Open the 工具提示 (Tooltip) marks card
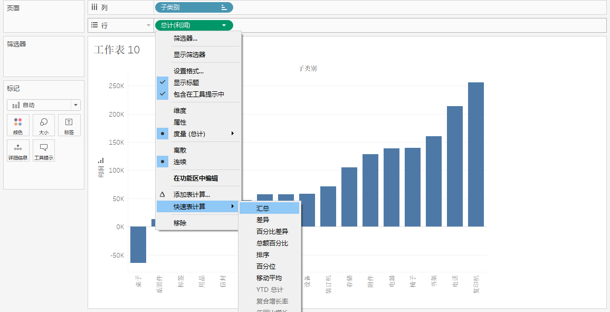The width and height of the screenshot is (610, 312). pos(44,150)
